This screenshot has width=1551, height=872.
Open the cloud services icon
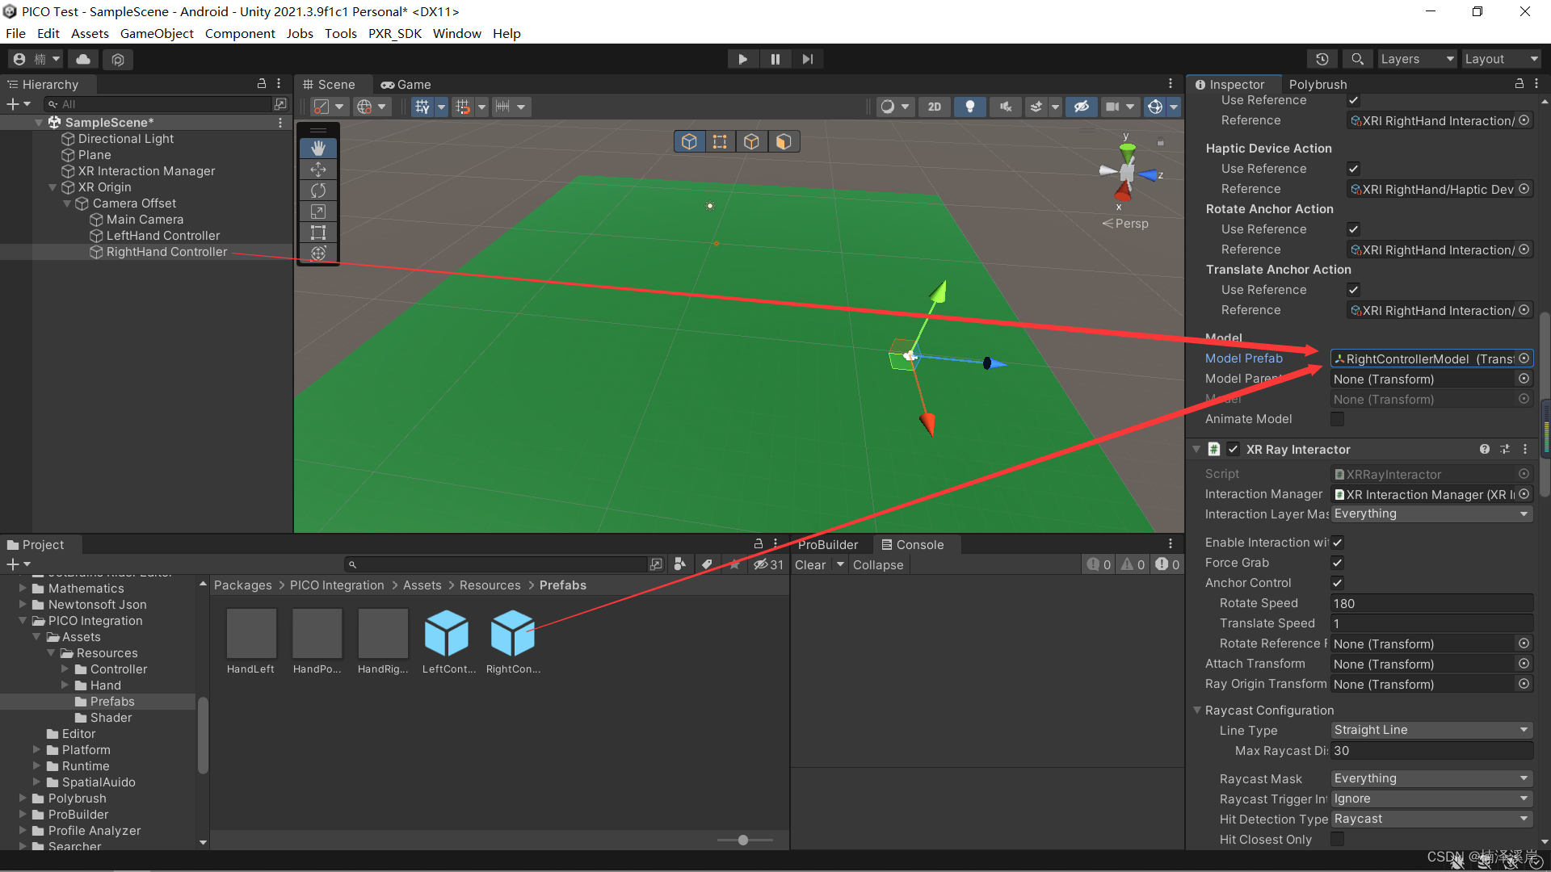coord(83,59)
